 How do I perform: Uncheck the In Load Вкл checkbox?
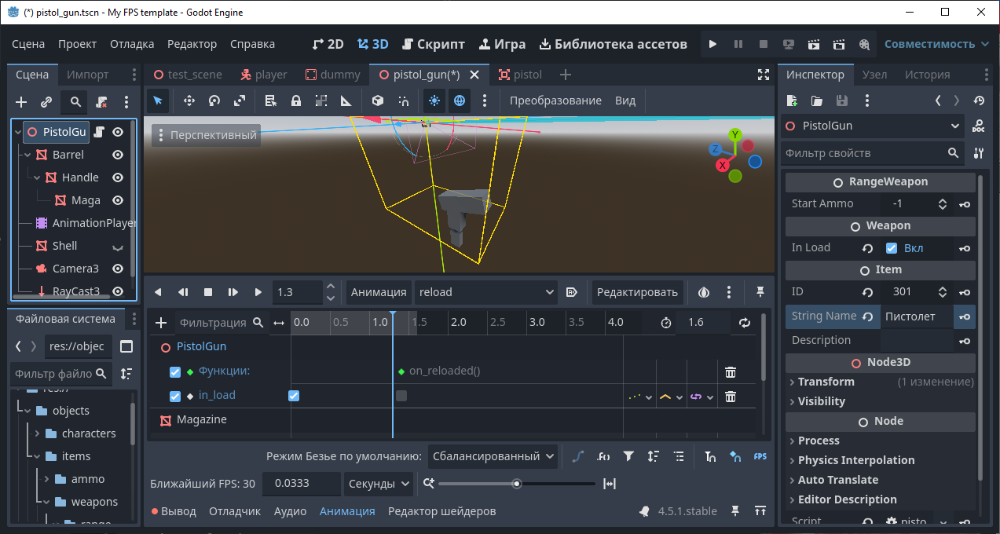coord(892,248)
